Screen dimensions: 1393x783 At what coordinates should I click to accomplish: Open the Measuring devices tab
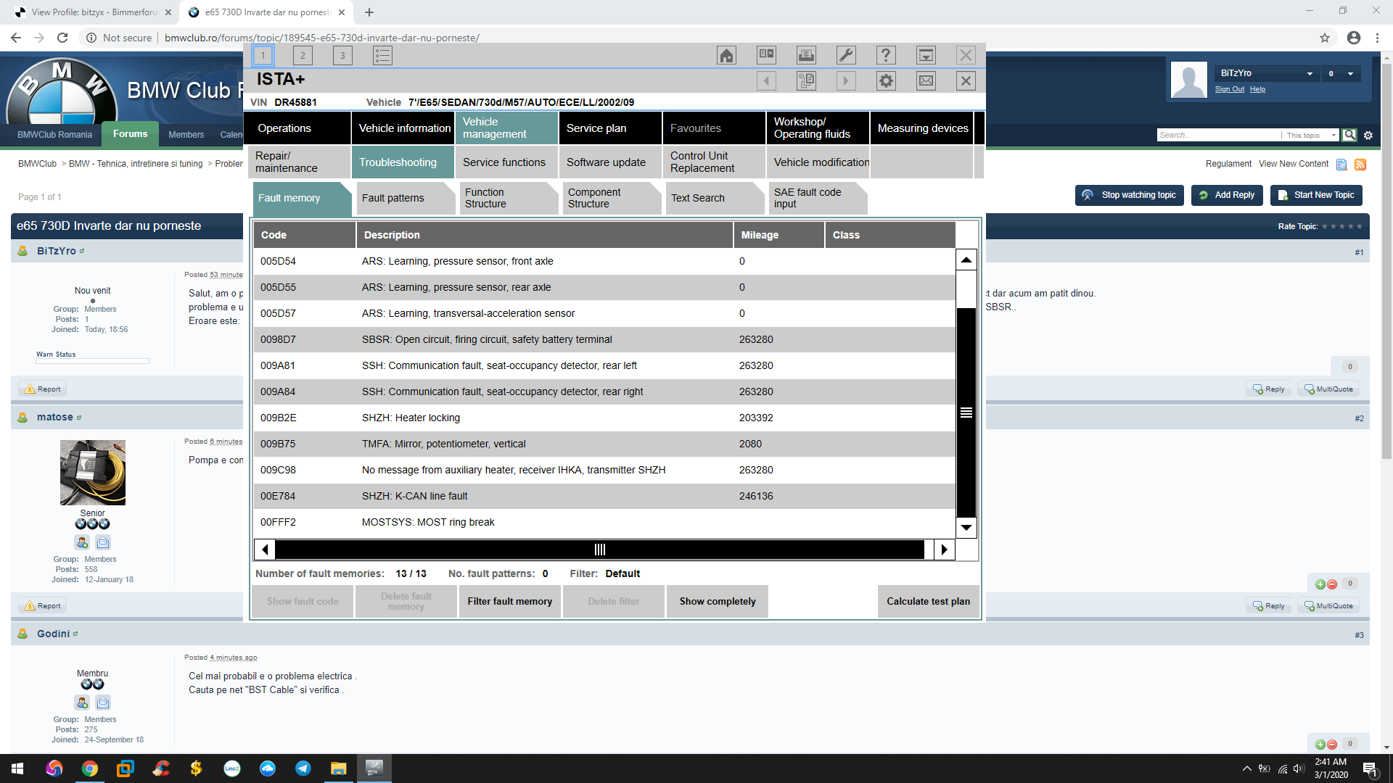[x=922, y=128]
